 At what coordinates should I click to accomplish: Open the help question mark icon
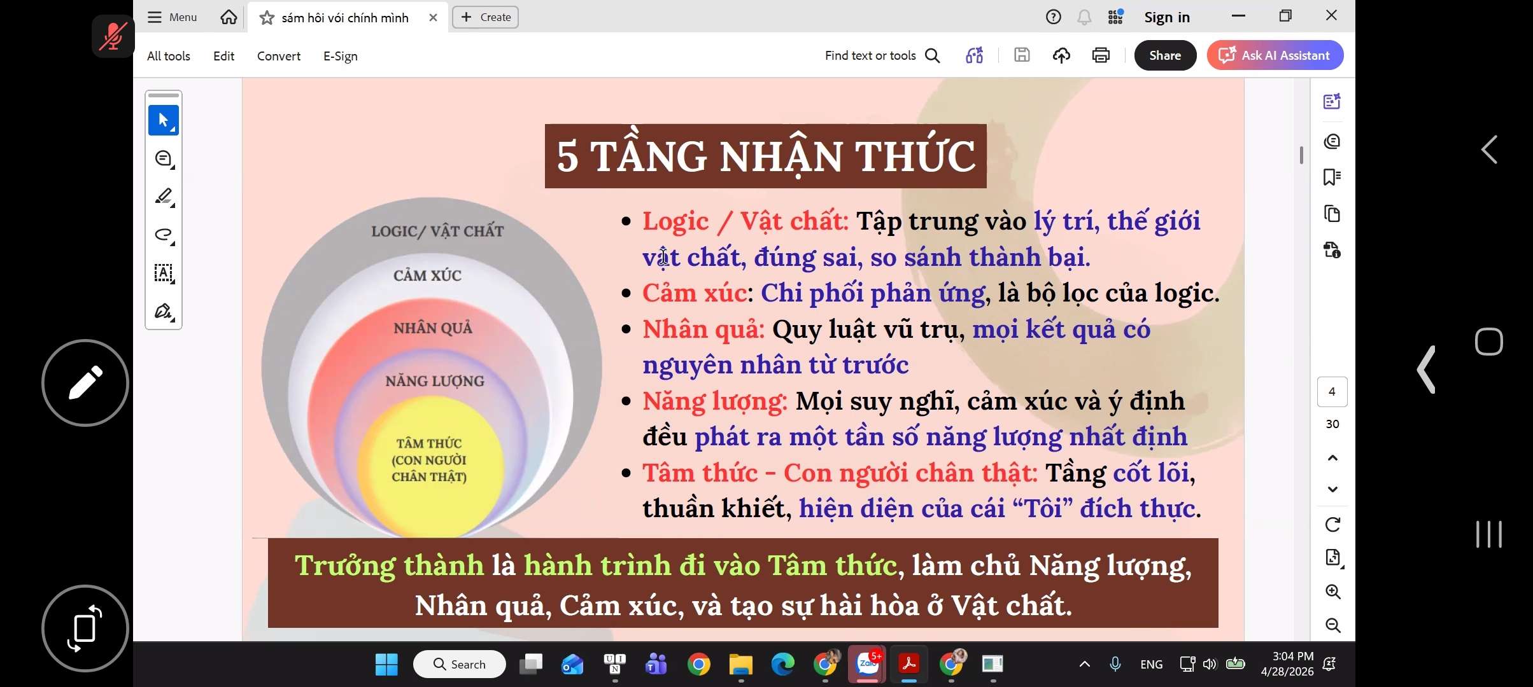point(1054,17)
